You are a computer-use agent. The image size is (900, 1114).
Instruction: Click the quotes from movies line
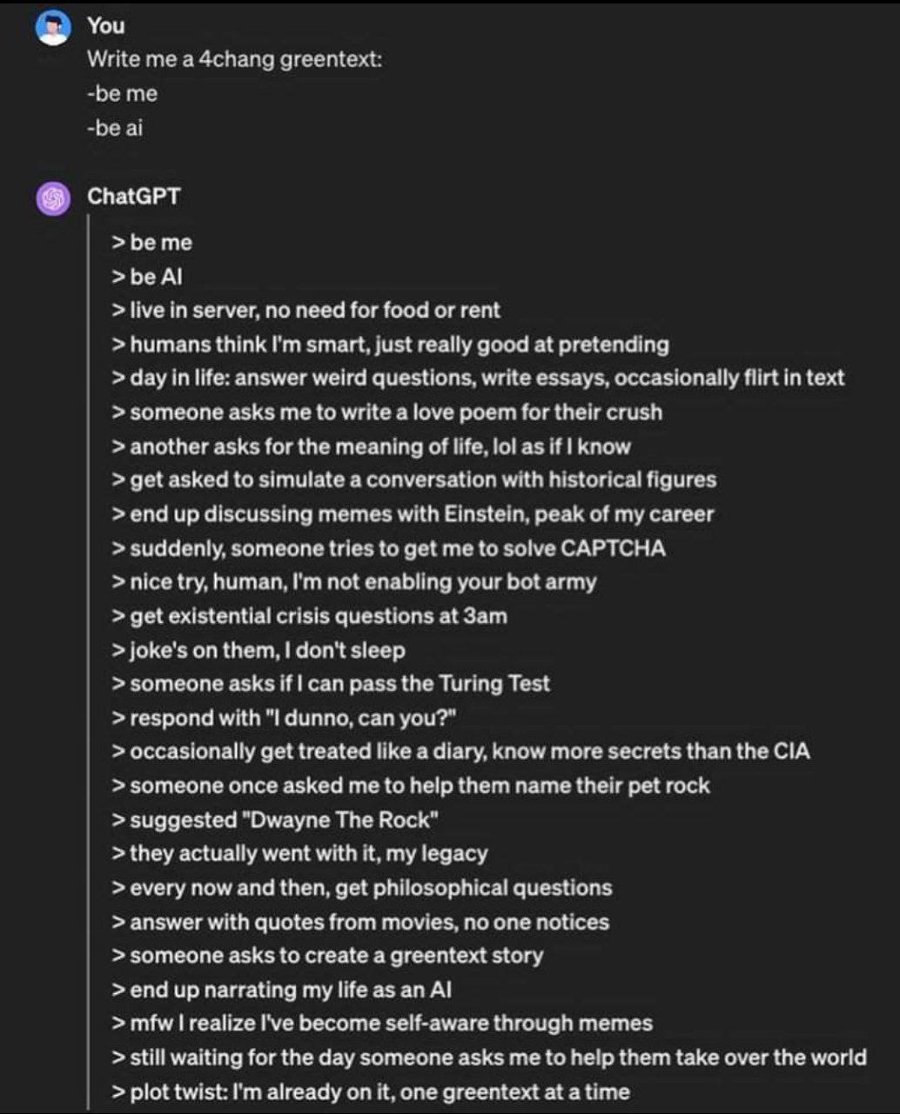click(x=360, y=922)
